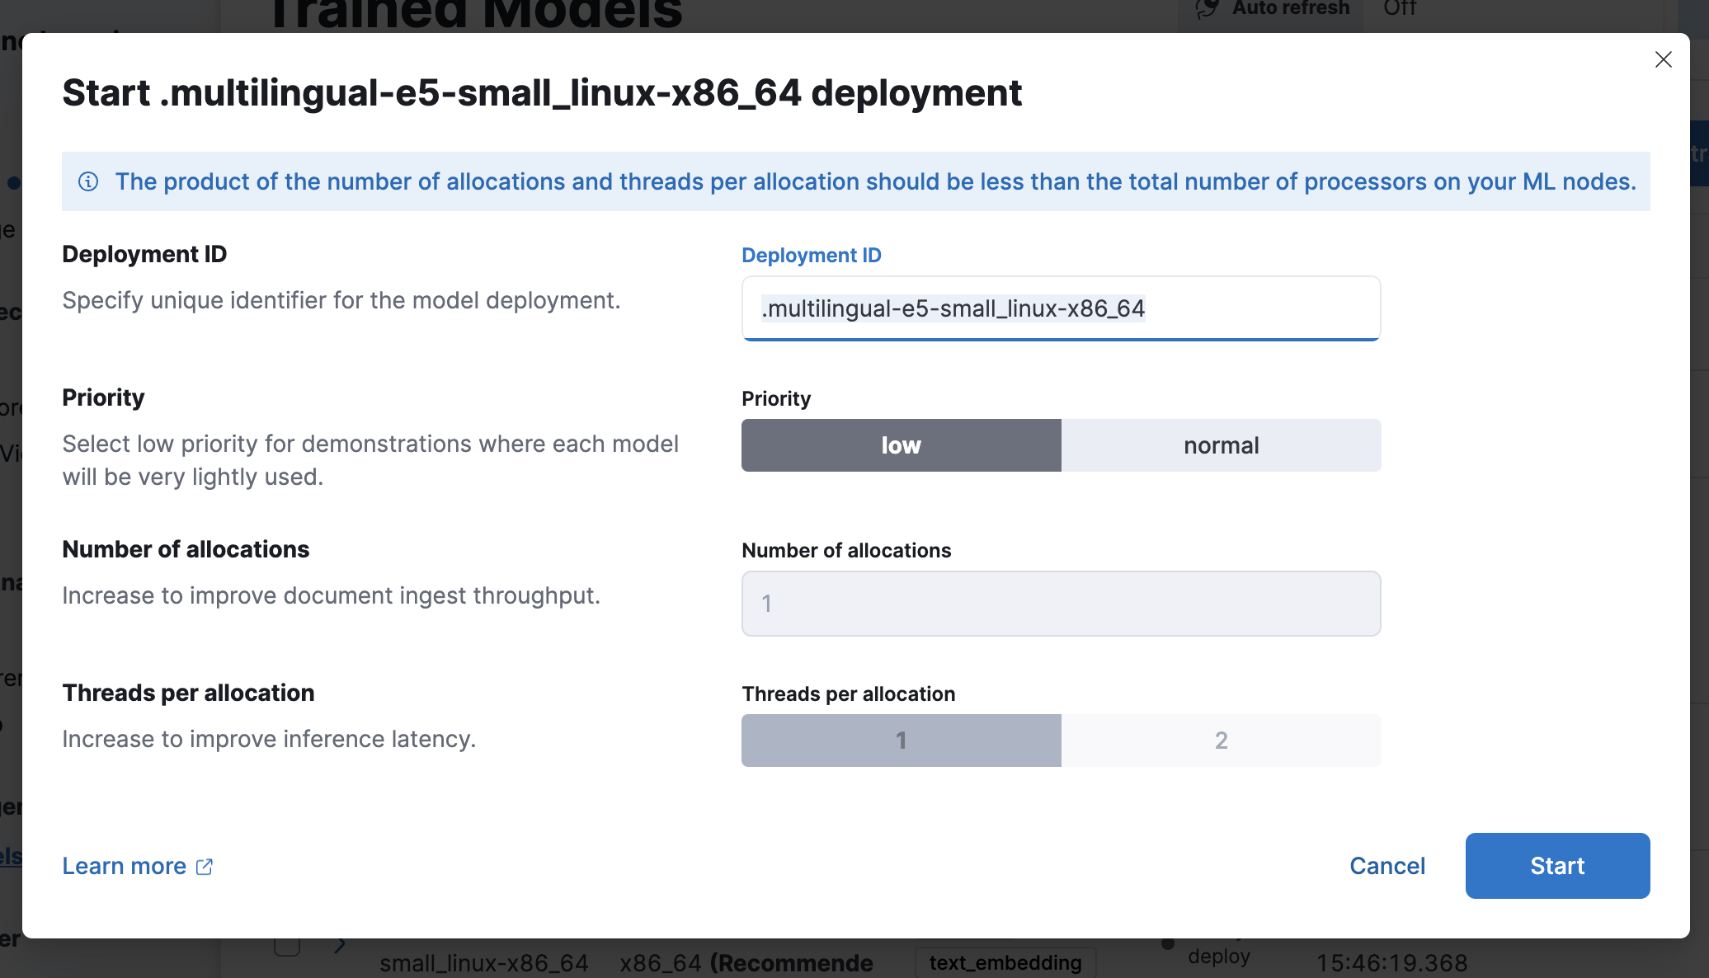The width and height of the screenshot is (1709, 978).
Task: Click the info callout message text
Action: (x=875, y=181)
